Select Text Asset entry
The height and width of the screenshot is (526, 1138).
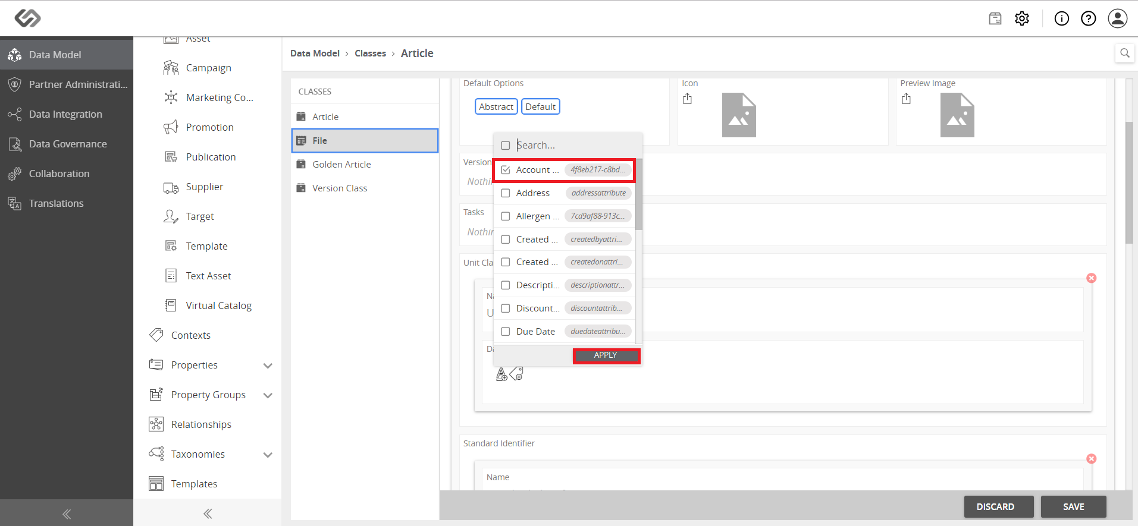[208, 276]
